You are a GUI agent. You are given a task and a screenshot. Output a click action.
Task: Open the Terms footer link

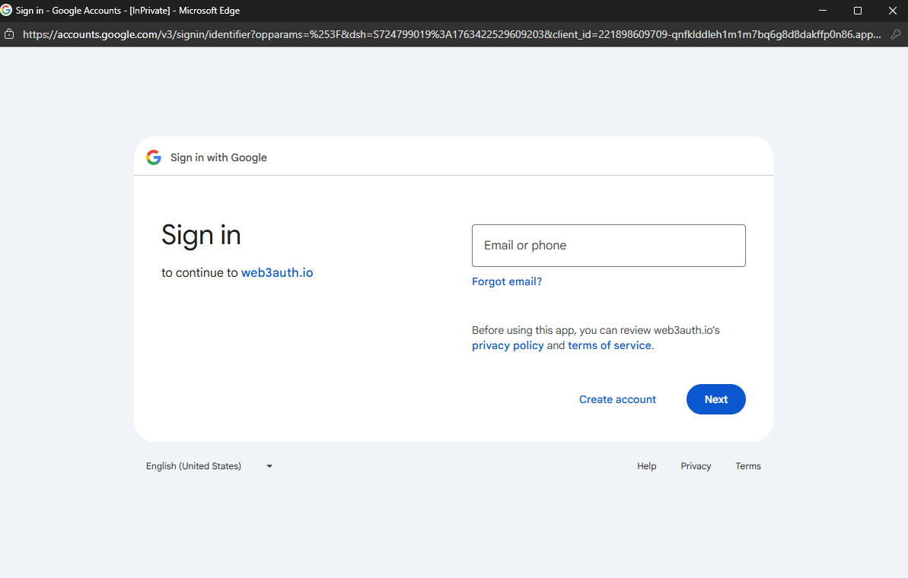(748, 466)
